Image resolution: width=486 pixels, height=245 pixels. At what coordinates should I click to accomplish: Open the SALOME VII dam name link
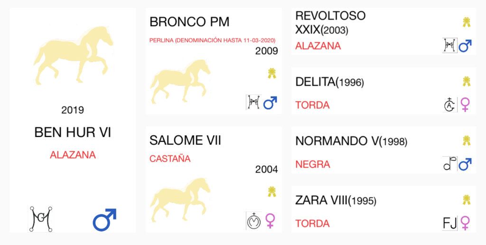185,140
